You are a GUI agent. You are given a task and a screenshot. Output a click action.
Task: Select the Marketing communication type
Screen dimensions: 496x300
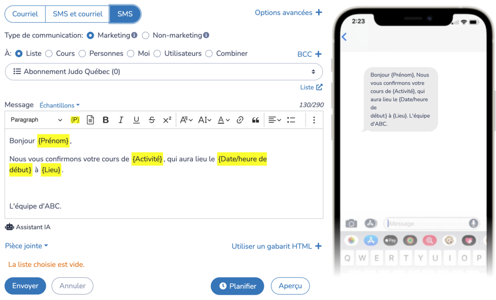pyautogui.click(x=90, y=36)
